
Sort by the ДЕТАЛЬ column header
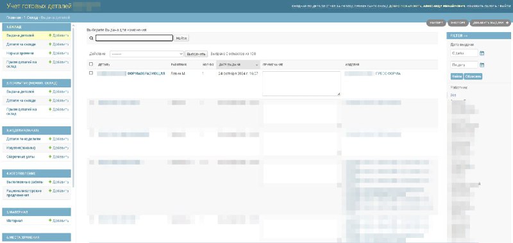click(104, 65)
